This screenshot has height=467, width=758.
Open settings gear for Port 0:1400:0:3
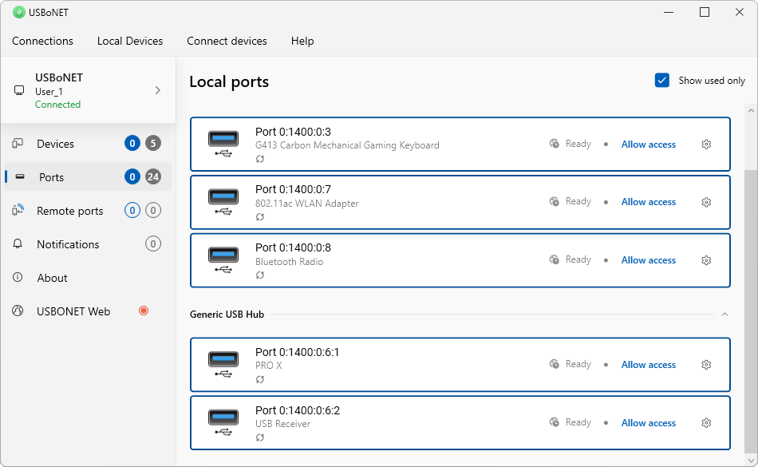706,144
